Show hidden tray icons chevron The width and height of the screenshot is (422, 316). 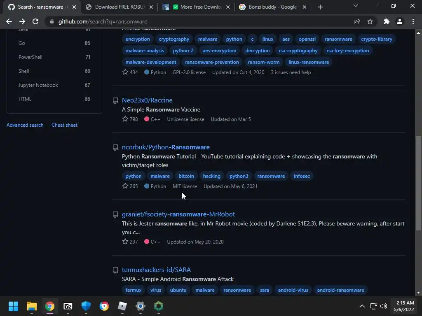(362, 306)
